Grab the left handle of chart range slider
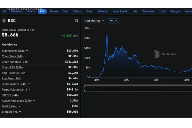 pyautogui.click(x=84, y=89)
